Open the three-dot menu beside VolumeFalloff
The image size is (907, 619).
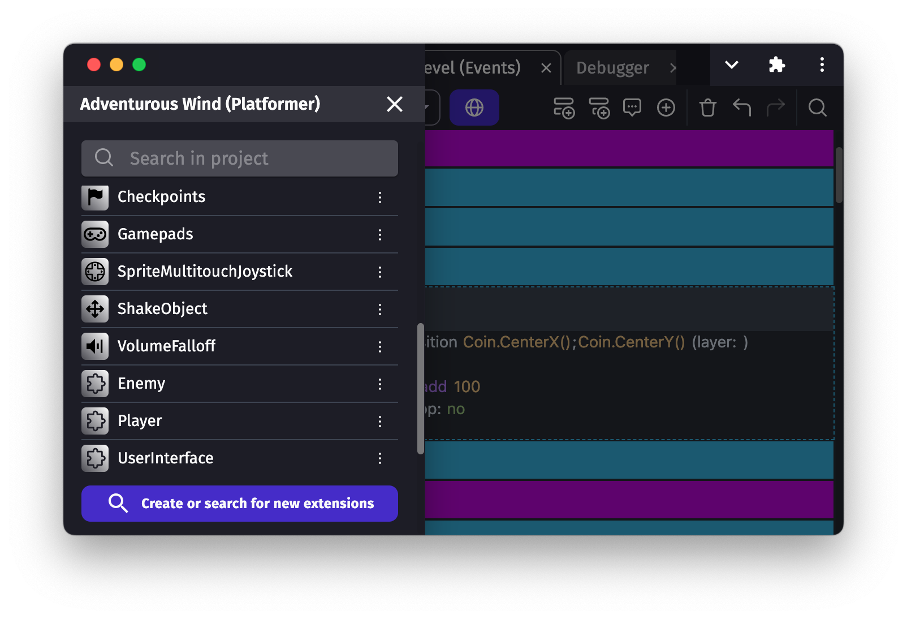[380, 347]
